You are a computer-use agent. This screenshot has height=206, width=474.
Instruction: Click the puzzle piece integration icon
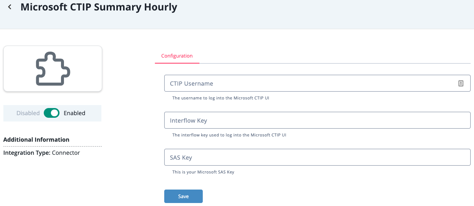point(53,68)
